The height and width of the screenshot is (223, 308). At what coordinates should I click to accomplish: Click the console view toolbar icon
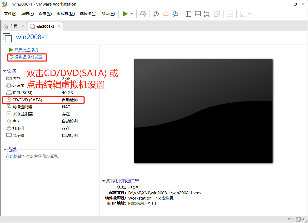click(230, 14)
